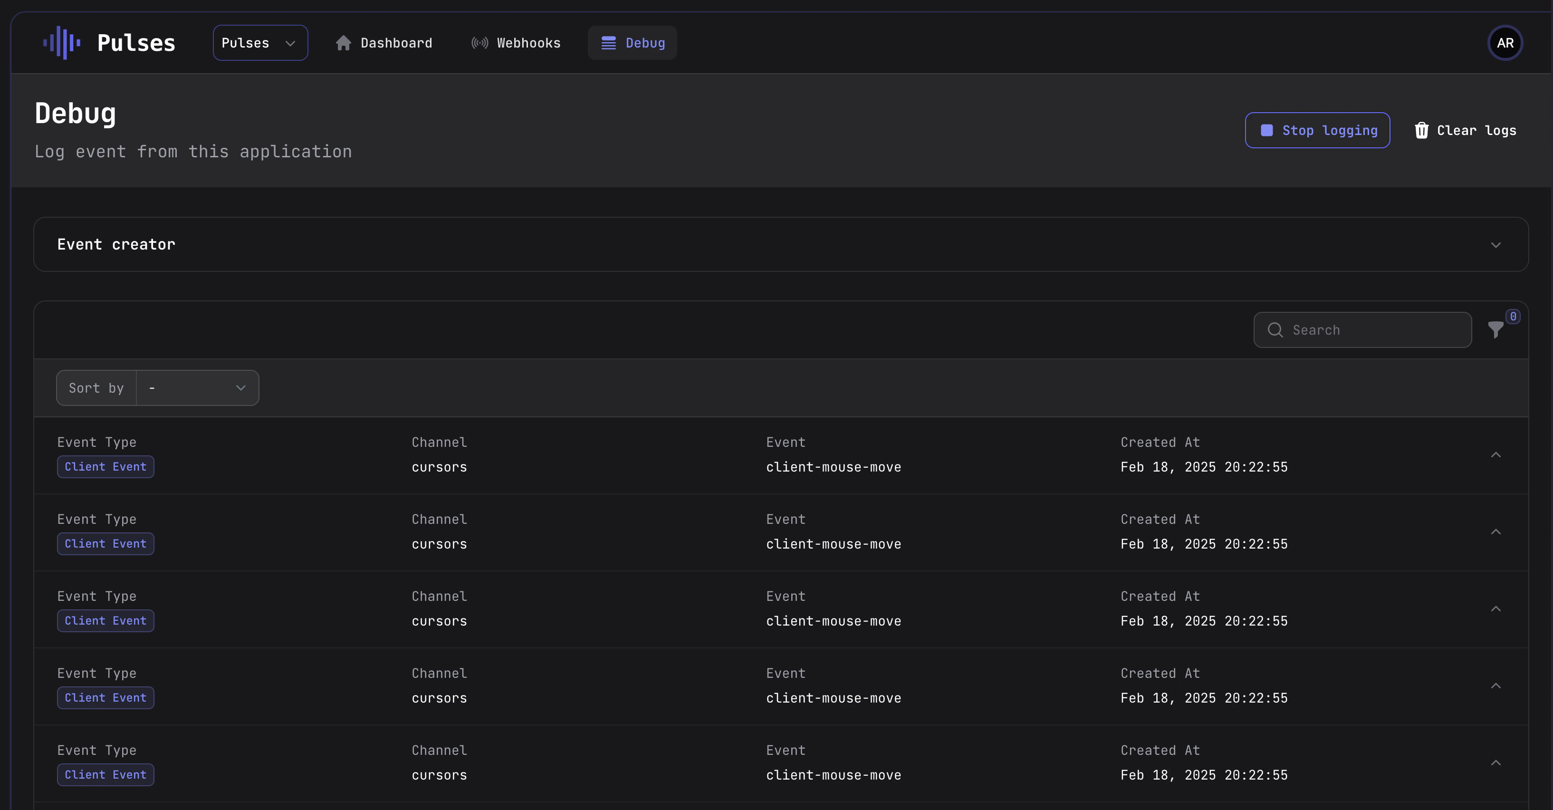Click the broadcast icon next to Webhooks
This screenshot has height=810, width=1553.
pyautogui.click(x=480, y=43)
